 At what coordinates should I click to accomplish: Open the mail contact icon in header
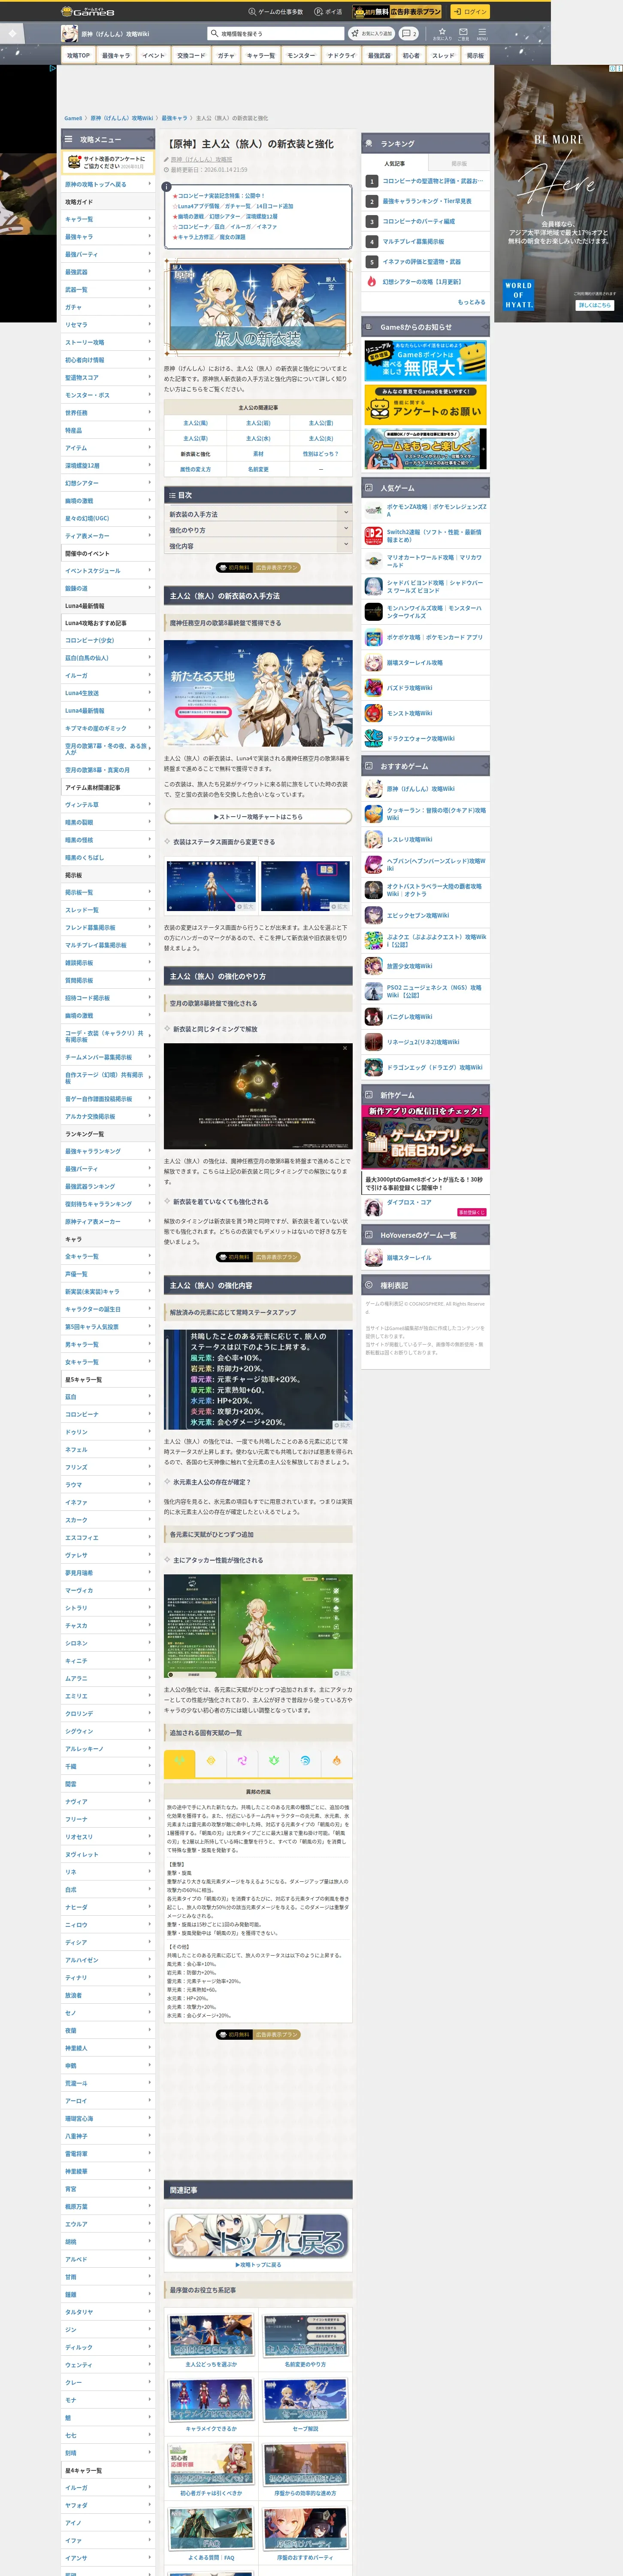463,33
